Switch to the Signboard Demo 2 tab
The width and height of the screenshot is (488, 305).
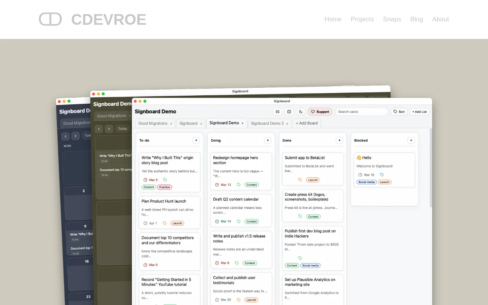267,124
